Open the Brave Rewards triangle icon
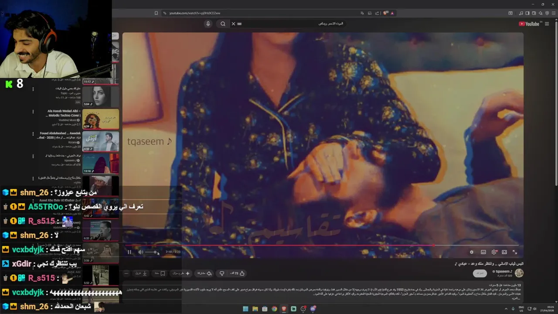The image size is (558, 314). coord(392,13)
